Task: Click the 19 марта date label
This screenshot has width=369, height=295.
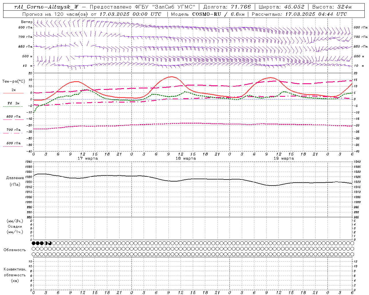Action: click(284, 158)
